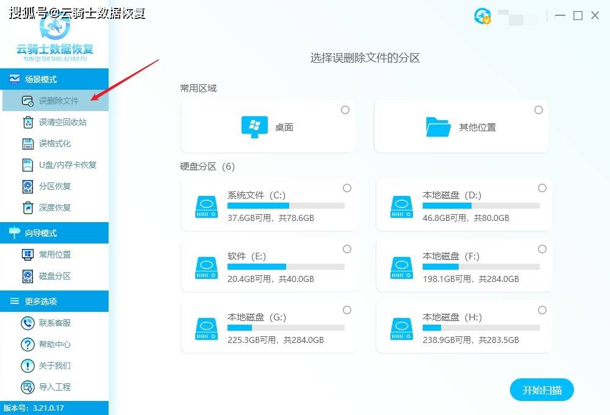
Task: Click the drive icon for 本地磁盘 (D:)
Action: pyautogui.click(x=402, y=207)
